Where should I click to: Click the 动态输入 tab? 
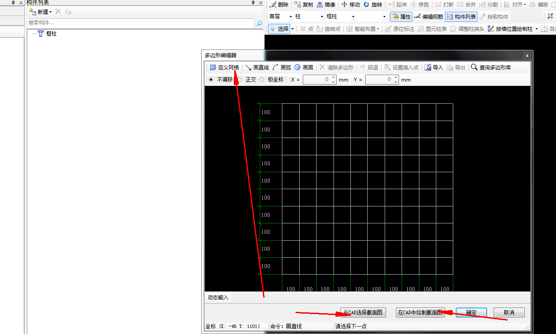[218, 298]
